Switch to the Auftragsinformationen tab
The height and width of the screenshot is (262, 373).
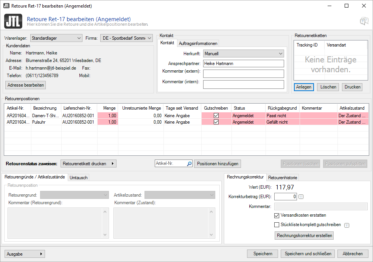coord(198,43)
